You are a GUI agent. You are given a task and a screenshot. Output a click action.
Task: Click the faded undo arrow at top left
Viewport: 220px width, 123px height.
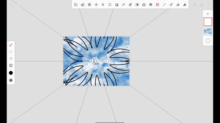click(11, 4)
